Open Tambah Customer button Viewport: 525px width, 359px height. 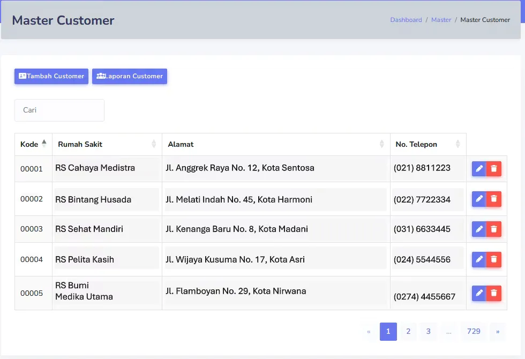pos(51,76)
